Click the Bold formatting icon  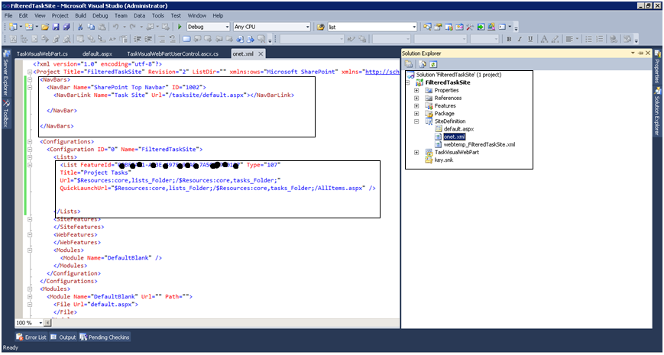tap(509, 39)
